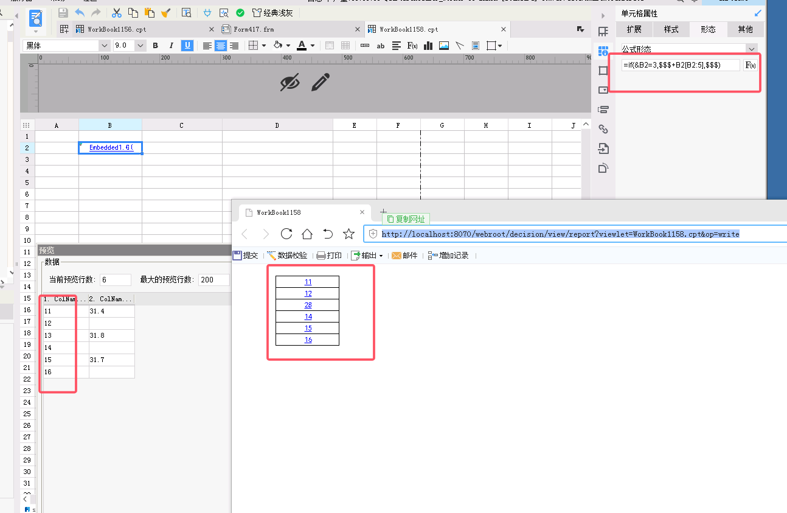This screenshot has width=787, height=513.
Task: Click the merge cells icon
Action: click(330, 46)
